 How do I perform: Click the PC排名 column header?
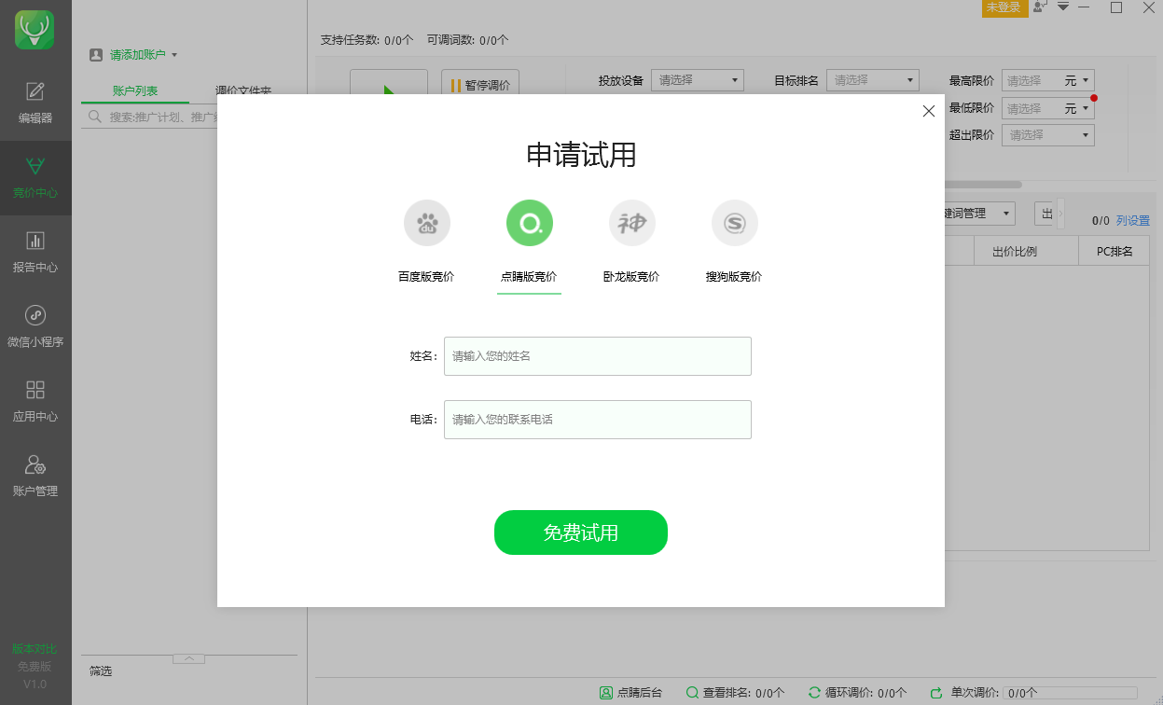pos(1115,252)
